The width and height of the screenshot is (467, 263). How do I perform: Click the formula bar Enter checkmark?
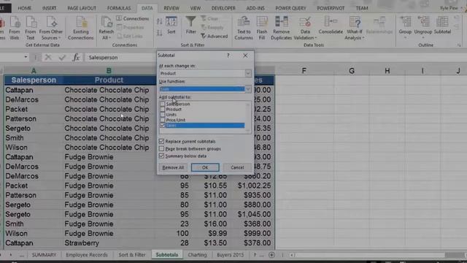tap(62, 57)
